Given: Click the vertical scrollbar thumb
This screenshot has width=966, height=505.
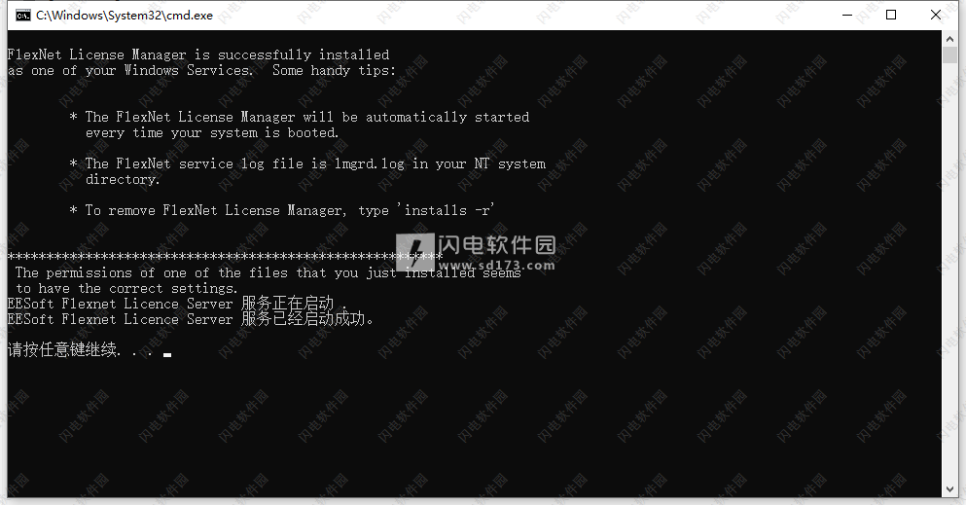Looking at the screenshot, I should tap(949, 54).
